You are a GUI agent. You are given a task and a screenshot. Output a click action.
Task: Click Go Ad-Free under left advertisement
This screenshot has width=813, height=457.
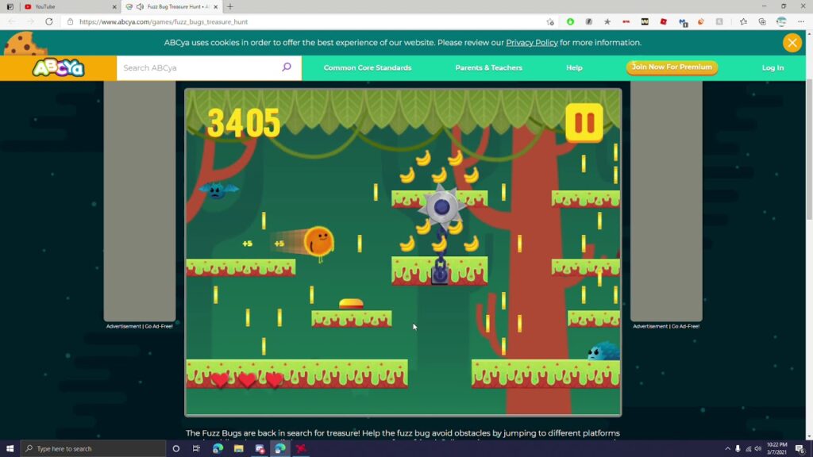[159, 326]
